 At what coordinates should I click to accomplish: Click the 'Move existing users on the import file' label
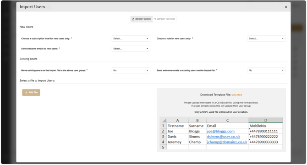pyautogui.click(x=54, y=70)
